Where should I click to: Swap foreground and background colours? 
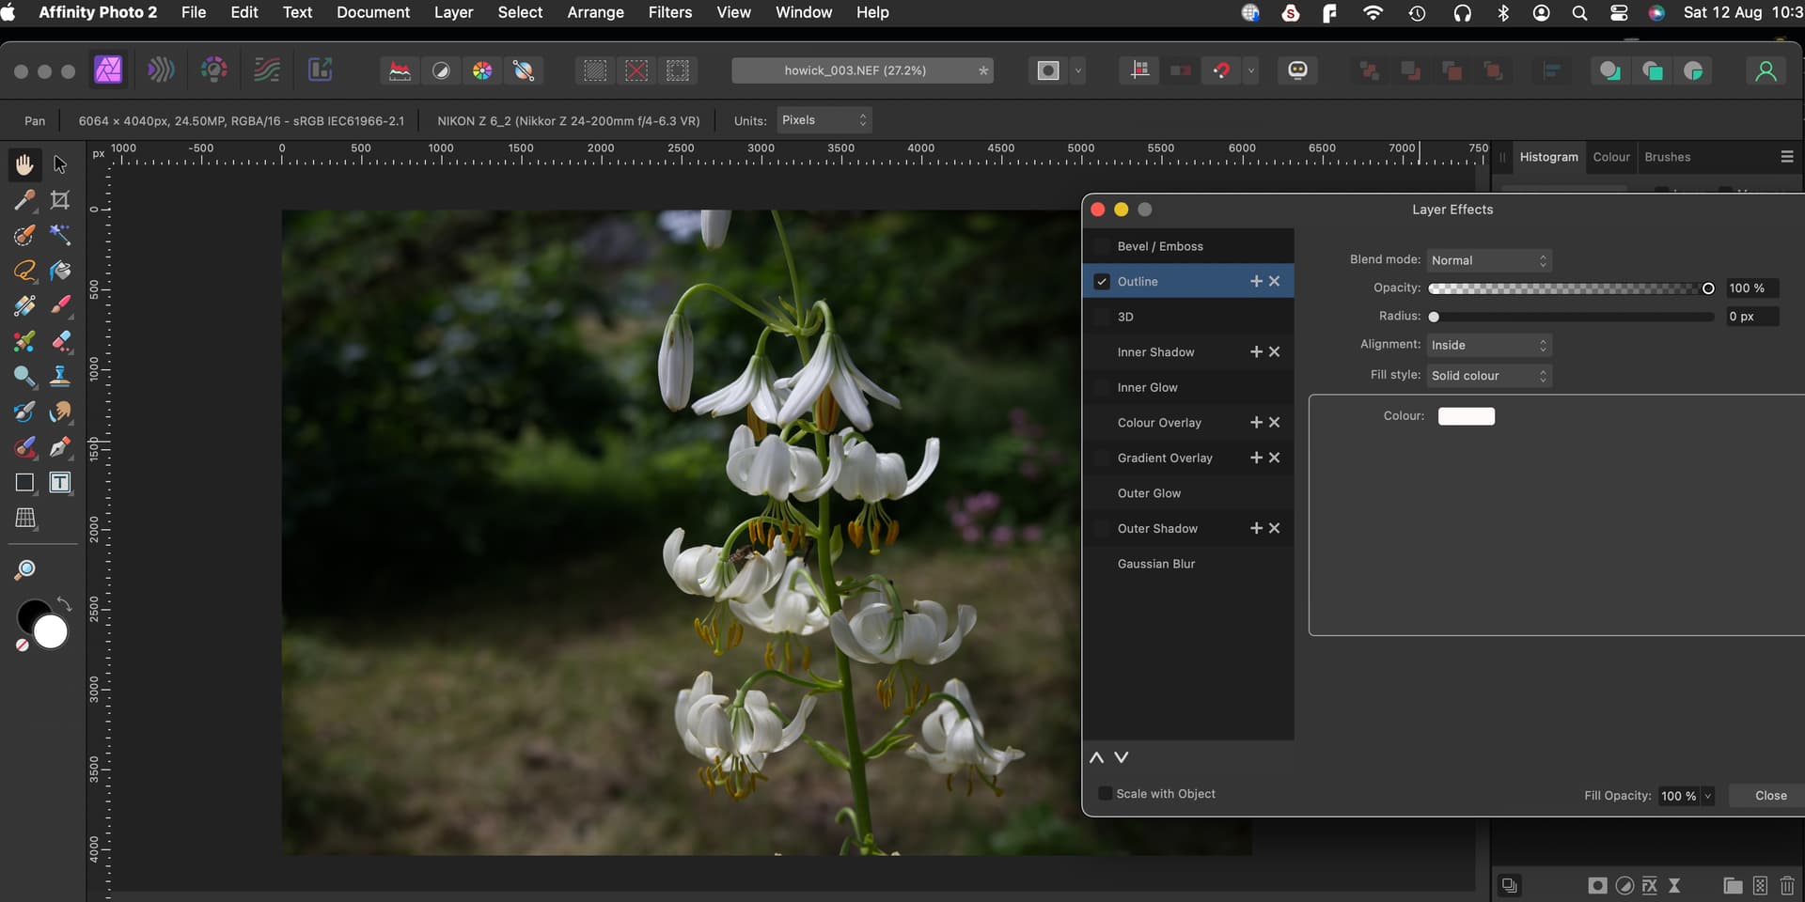tap(64, 603)
